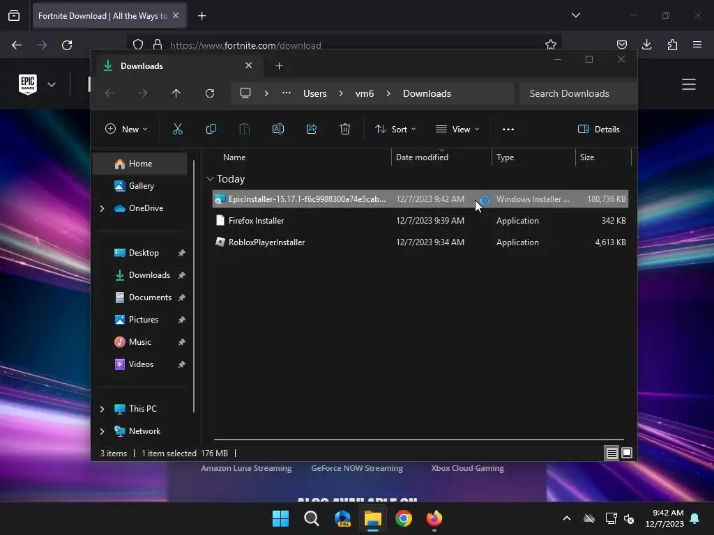
Task: Open Firefox application hamburger menu
Action: pyautogui.click(x=697, y=45)
